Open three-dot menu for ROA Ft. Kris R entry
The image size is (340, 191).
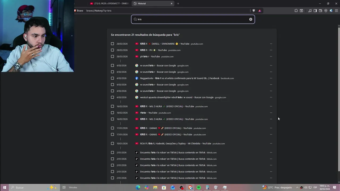(x=271, y=144)
